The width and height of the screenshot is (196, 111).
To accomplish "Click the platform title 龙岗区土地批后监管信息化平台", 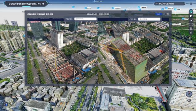I will [x=26, y=4].
